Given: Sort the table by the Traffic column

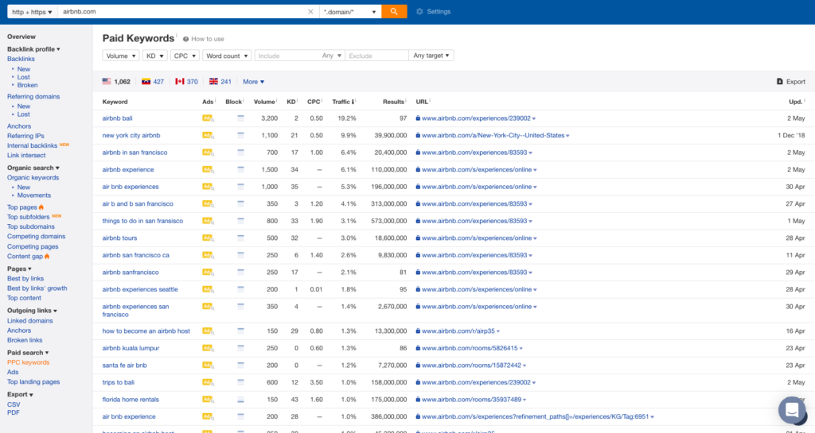Looking at the screenshot, I should pos(343,102).
